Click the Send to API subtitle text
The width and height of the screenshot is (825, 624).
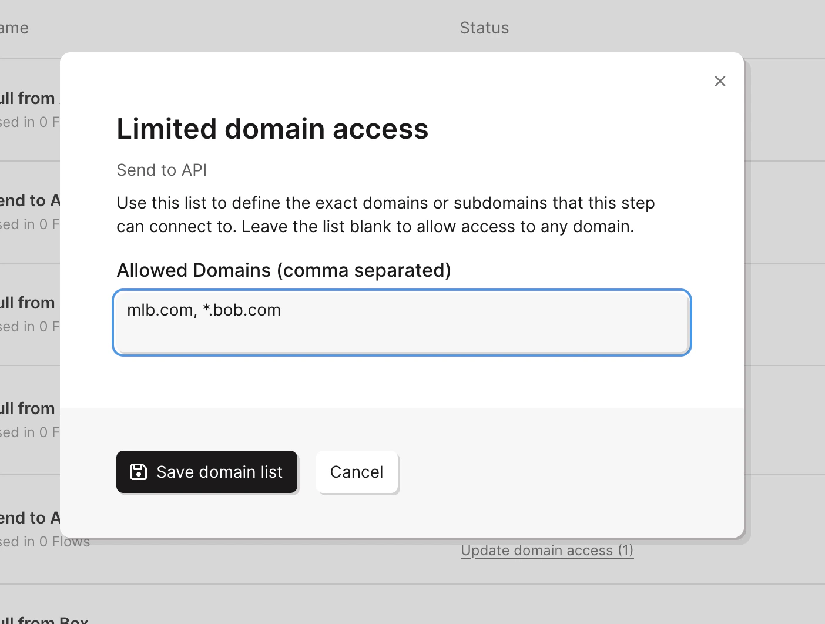pos(162,170)
